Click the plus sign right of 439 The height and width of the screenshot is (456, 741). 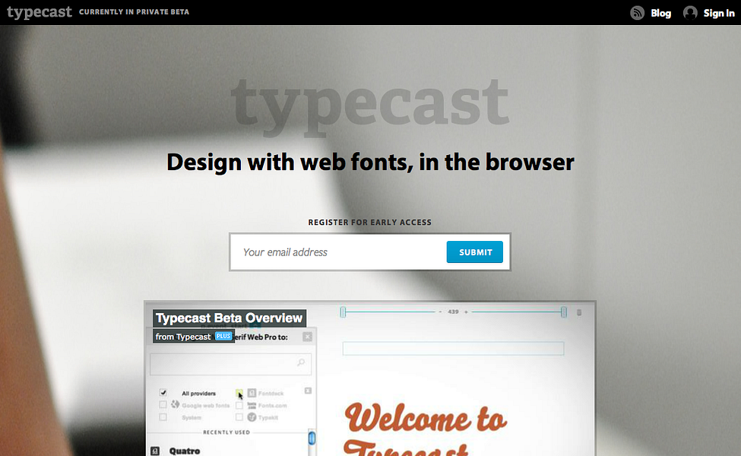[x=466, y=312]
